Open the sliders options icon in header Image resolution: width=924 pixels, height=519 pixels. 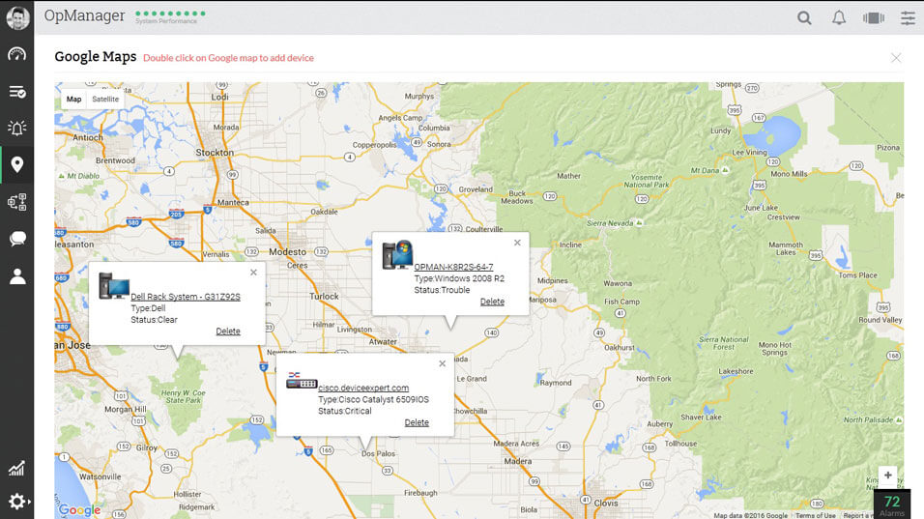(908, 17)
